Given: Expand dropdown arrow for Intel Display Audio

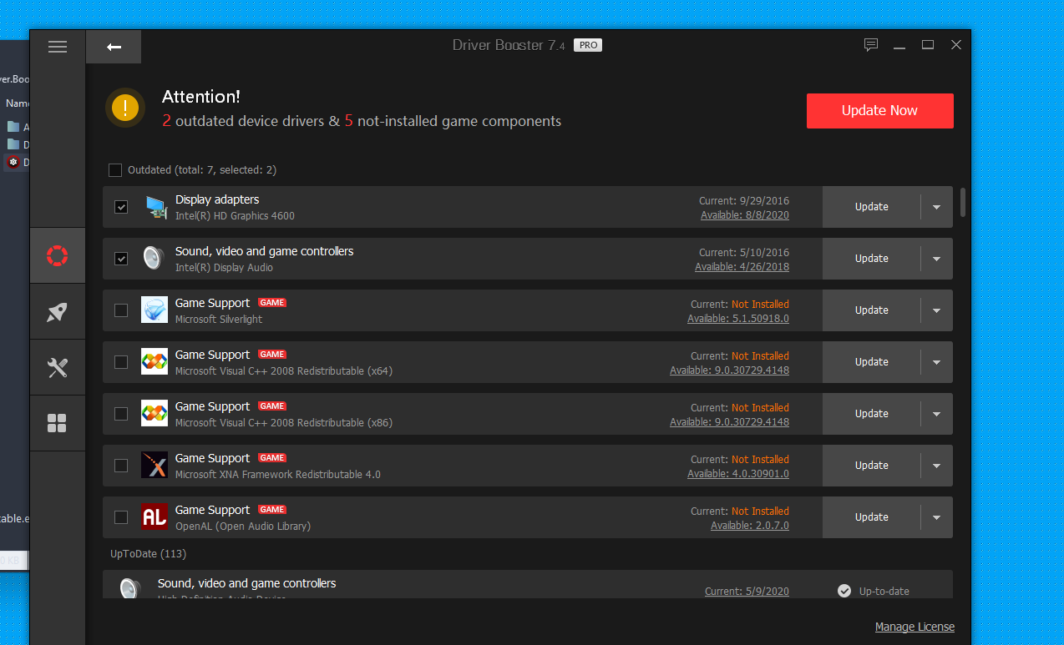Looking at the screenshot, I should pyautogui.click(x=936, y=259).
